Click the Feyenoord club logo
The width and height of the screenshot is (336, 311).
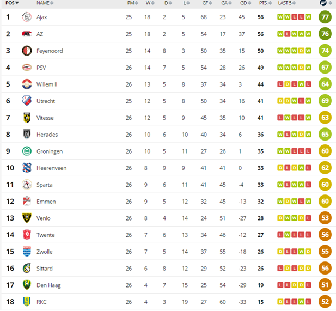tap(27, 51)
